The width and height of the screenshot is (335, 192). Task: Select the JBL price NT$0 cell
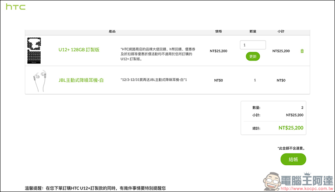pyautogui.click(x=218, y=80)
